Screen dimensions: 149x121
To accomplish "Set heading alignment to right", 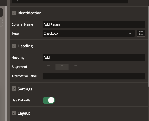I will (x=75, y=67).
